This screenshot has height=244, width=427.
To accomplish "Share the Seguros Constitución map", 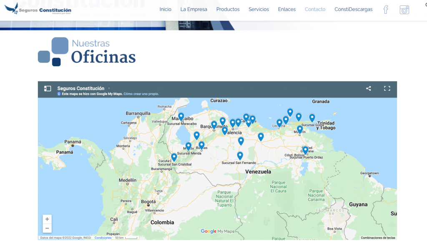I will pyautogui.click(x=369, y=88).
